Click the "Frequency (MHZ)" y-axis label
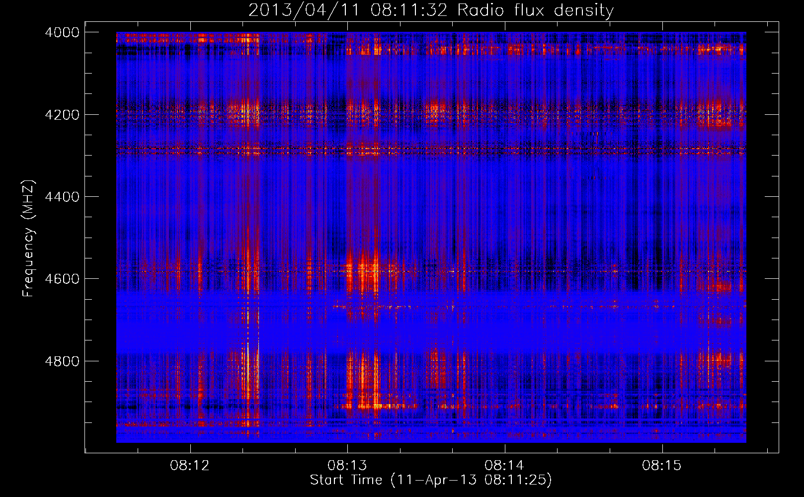Viewport: 804px width, 497px height. click(x=28, y=239)
